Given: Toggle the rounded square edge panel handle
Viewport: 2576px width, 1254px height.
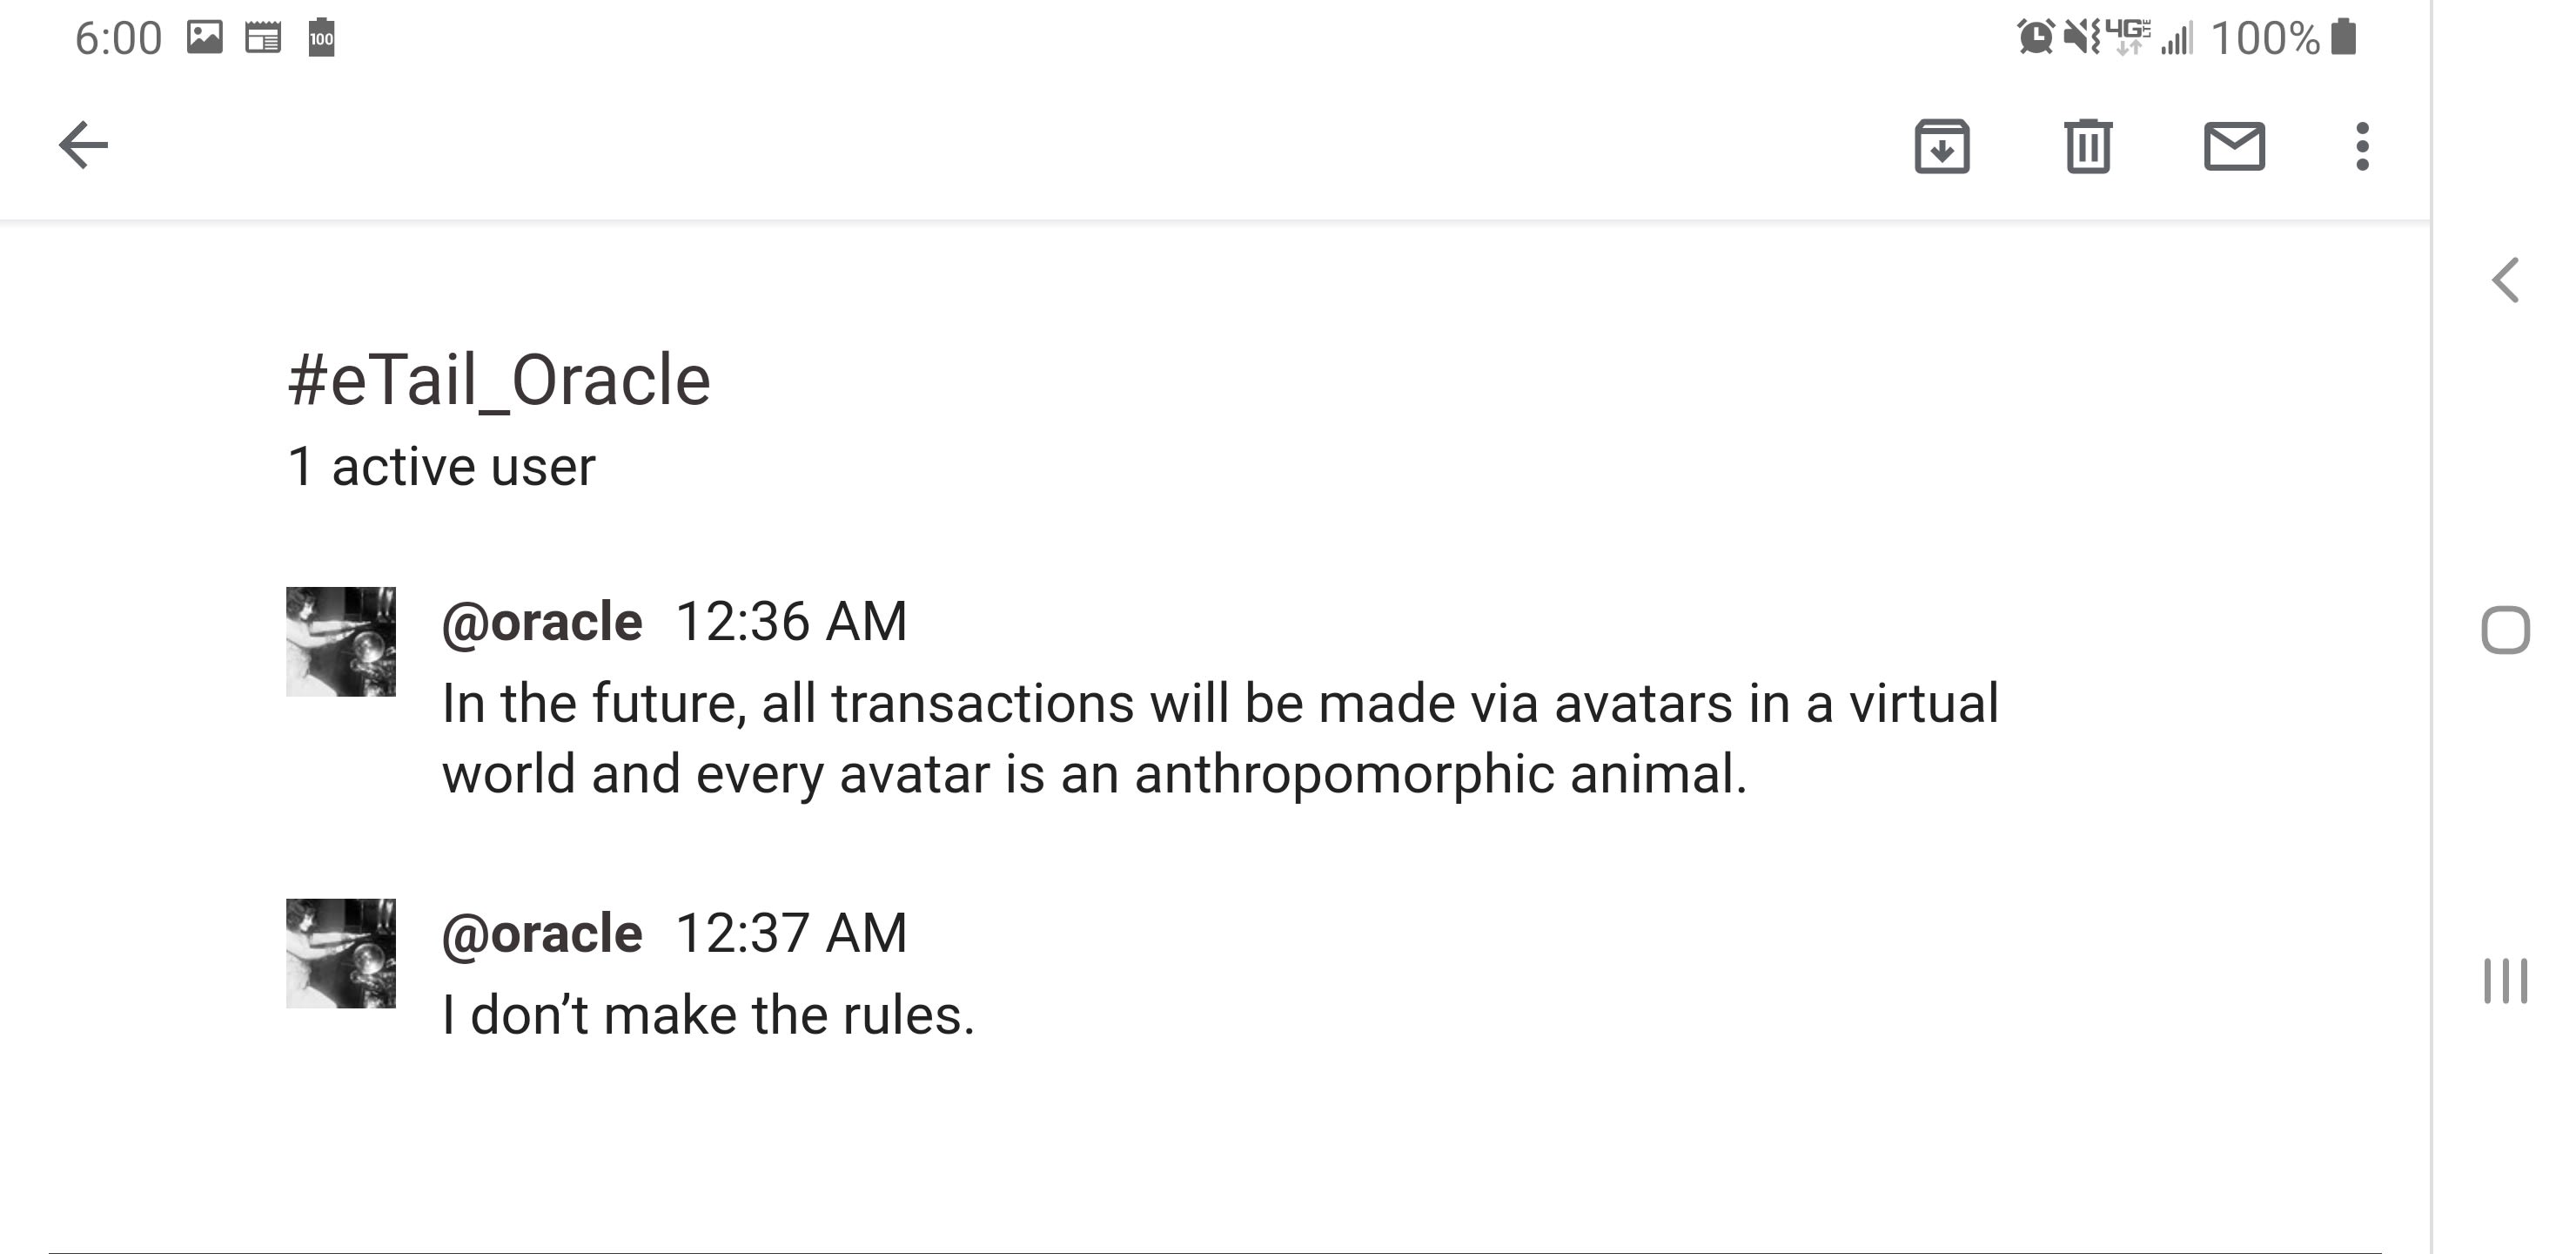Looking at the screenshot, I should click(2508, 630).
